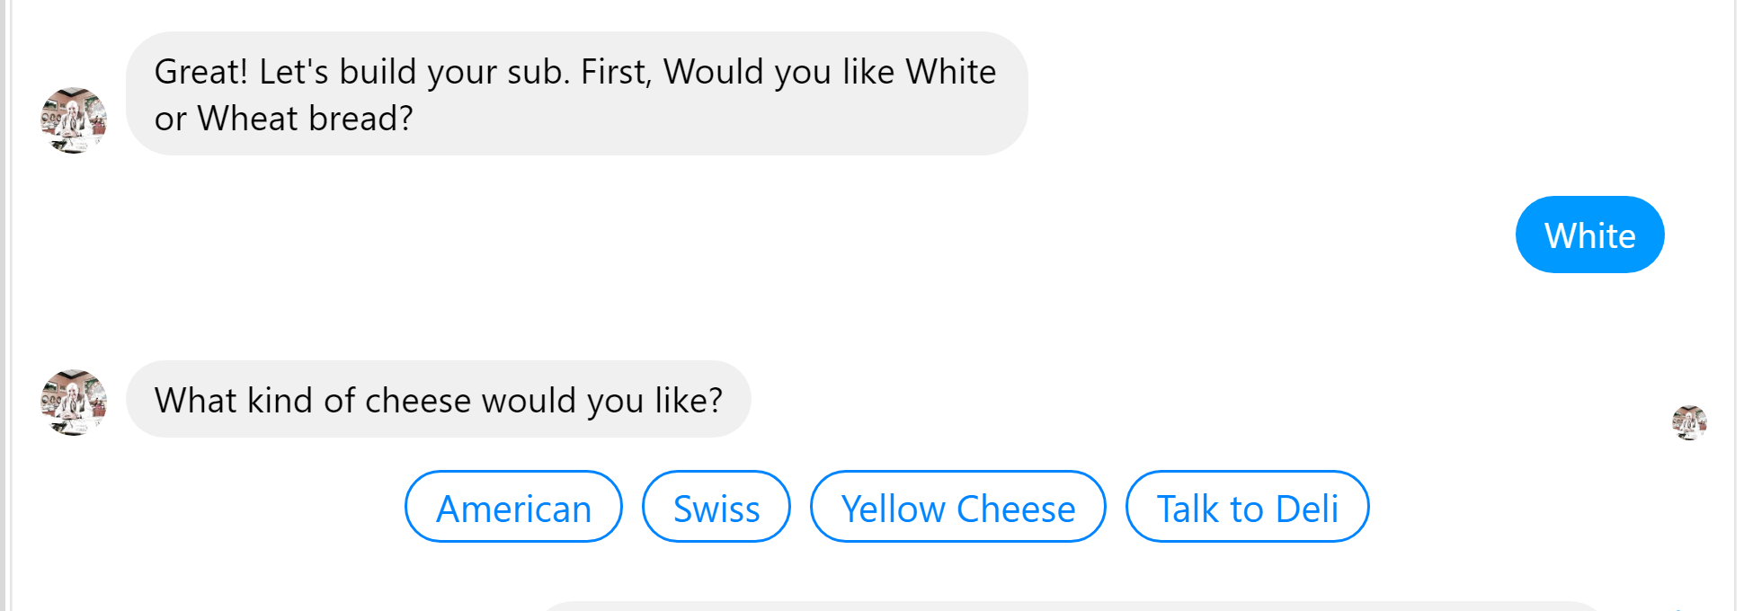Screen dimensions: 1744x611
Task: Click the bot avatar beside the bread question
Action: 74,120
